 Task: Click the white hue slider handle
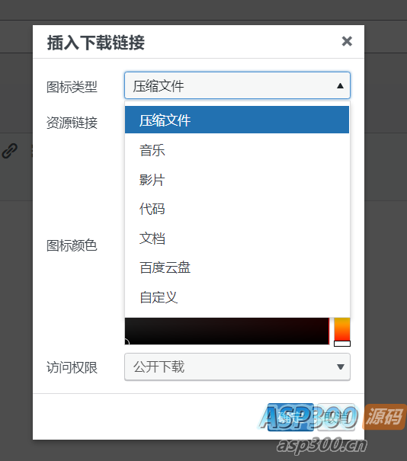click(342, 344)
